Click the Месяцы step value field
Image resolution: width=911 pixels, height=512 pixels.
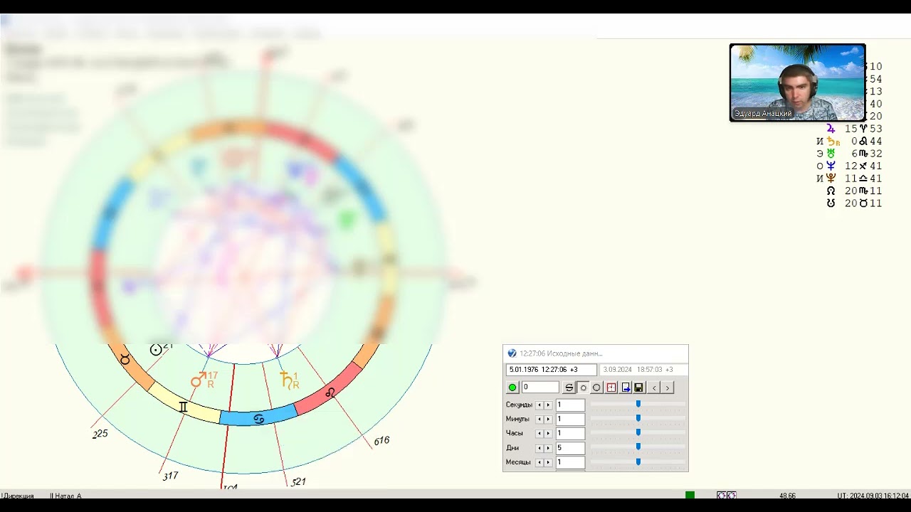pyautogui.click(x=570, y=462)
